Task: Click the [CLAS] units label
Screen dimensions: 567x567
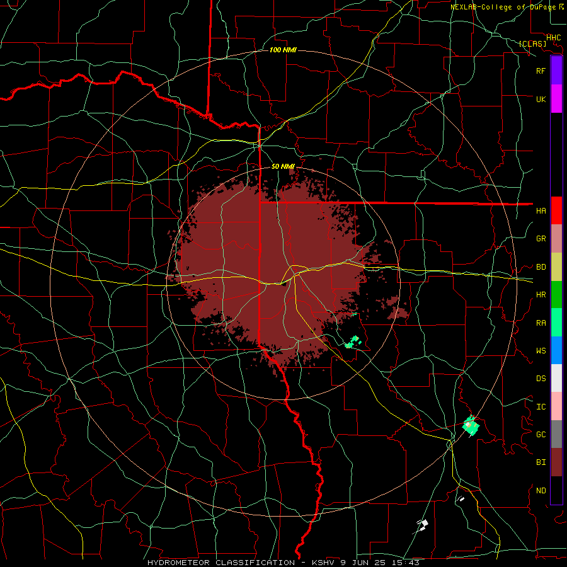Action: tap(532, 43)
